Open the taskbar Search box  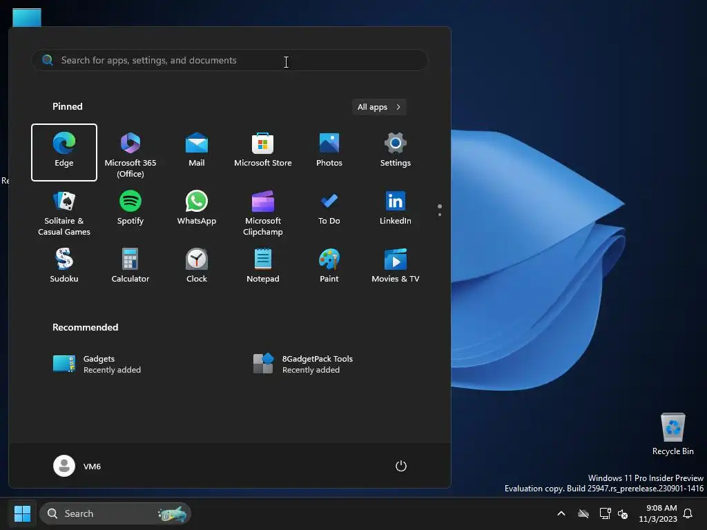point(115,513)
